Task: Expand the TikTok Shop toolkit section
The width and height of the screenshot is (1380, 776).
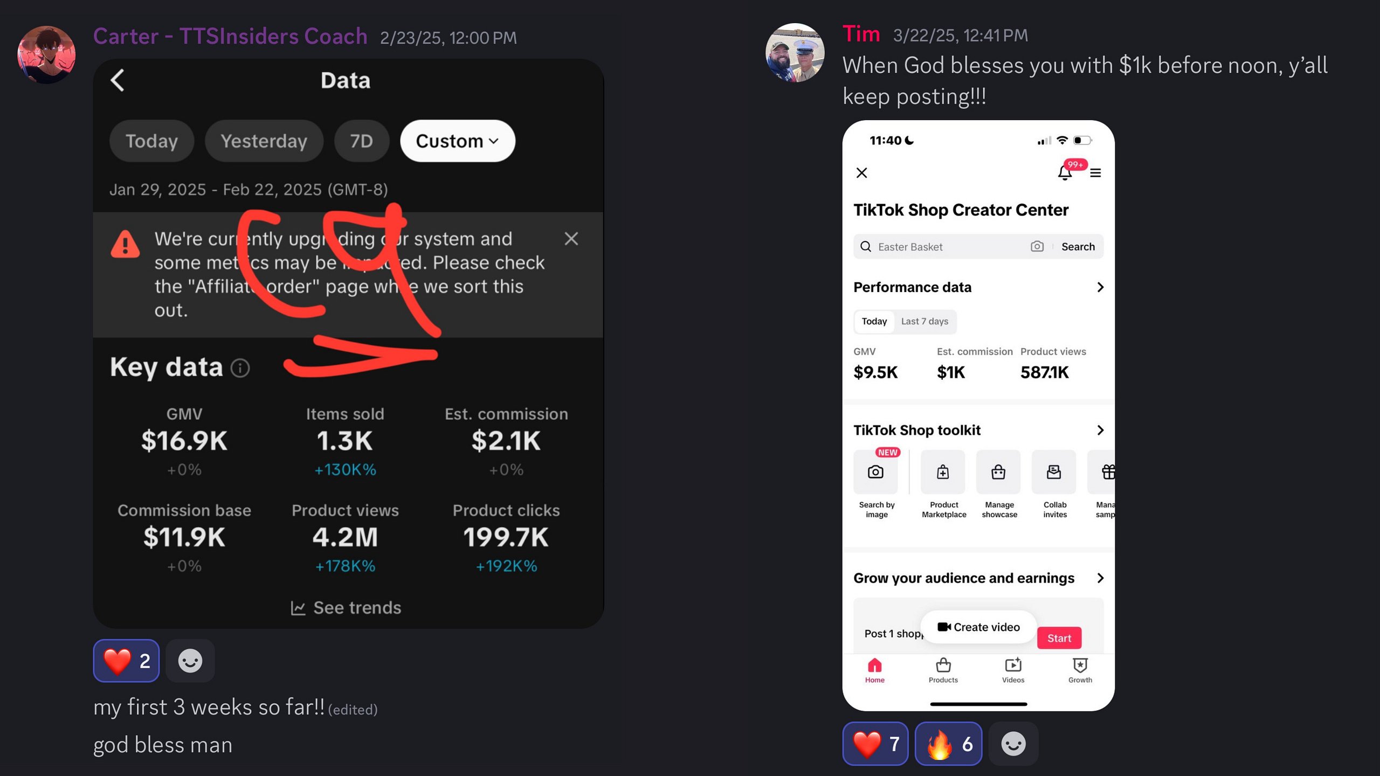Action: click(1100, 430)
